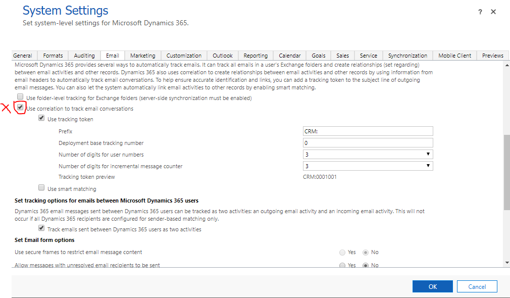
Task: Select No for unresolved email recipients
Action: pos(366,266)
